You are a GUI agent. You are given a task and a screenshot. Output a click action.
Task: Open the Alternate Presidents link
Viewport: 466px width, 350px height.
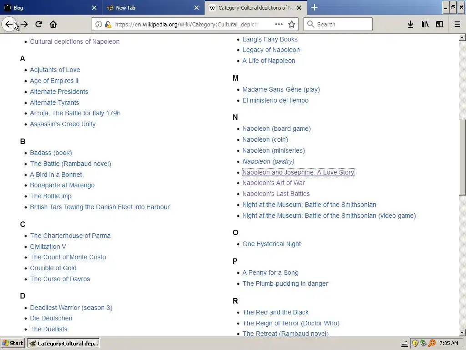tap(59, 92)
